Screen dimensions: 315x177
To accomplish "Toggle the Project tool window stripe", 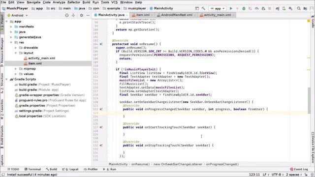I will (2, 23).
